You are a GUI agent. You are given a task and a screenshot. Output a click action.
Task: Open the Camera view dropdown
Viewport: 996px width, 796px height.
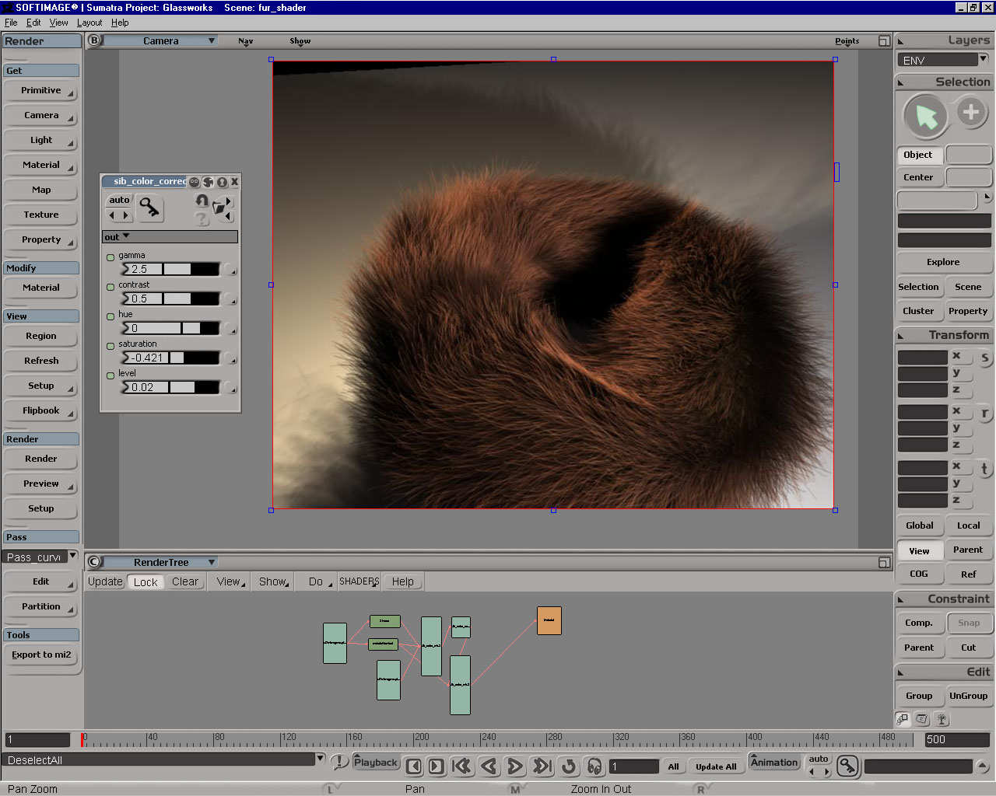[x=212, y=41]
